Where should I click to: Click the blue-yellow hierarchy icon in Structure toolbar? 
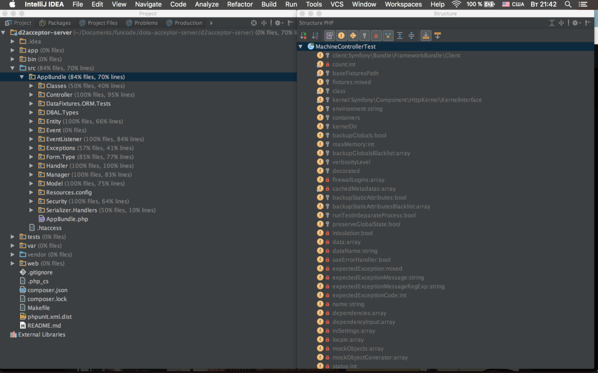coord(388,36)
